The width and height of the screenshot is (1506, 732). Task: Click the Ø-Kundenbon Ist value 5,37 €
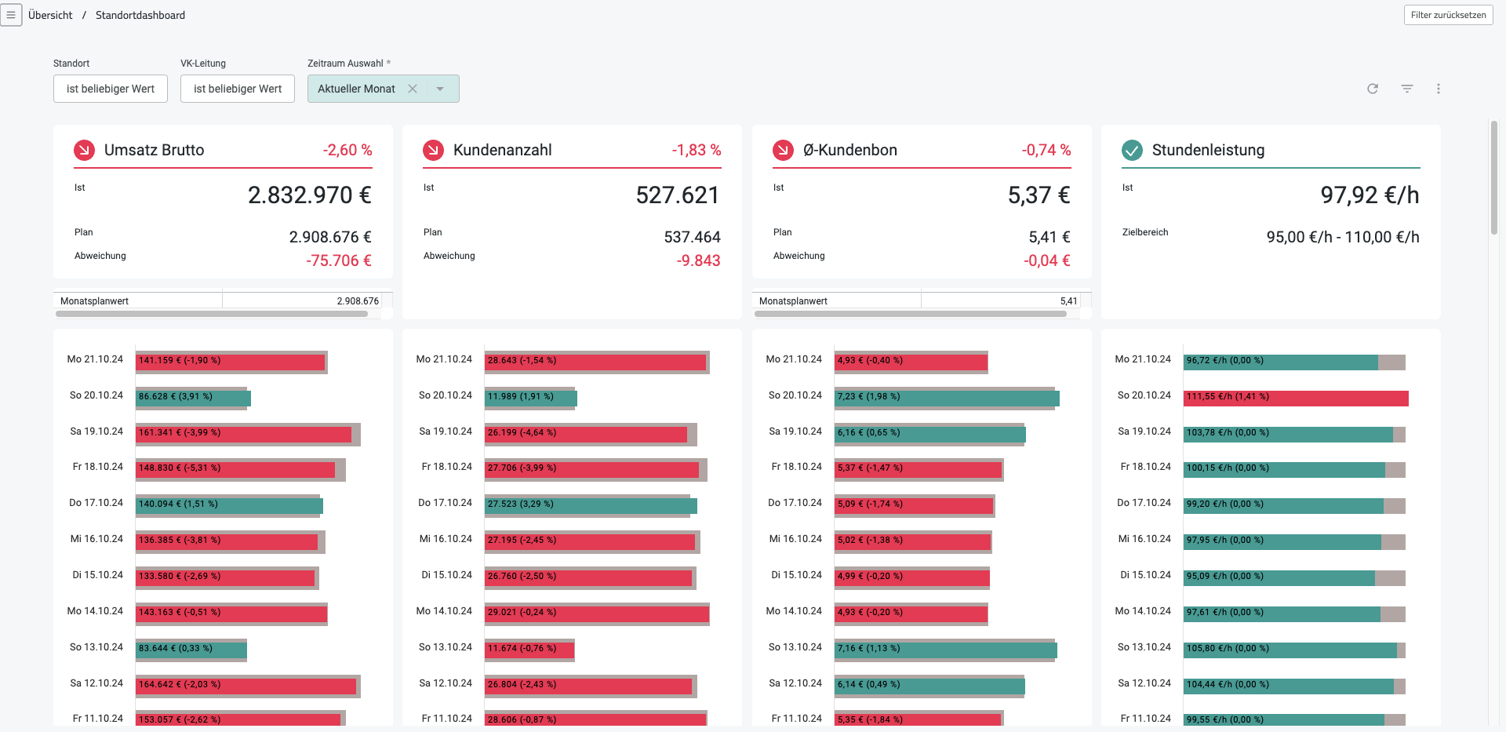(x=1039, y=195)
